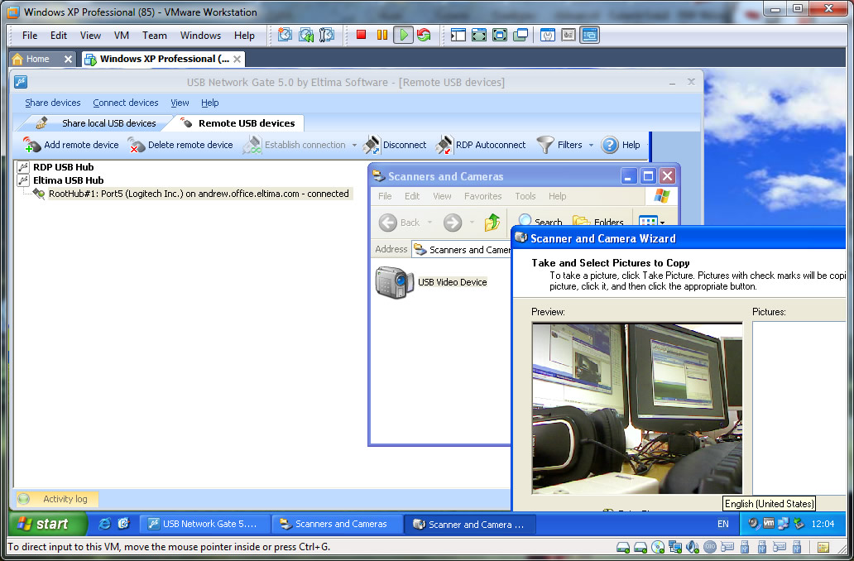
Task: Select RootHub#1 Port5 Logitech connected device
Action: coord(199,194)
